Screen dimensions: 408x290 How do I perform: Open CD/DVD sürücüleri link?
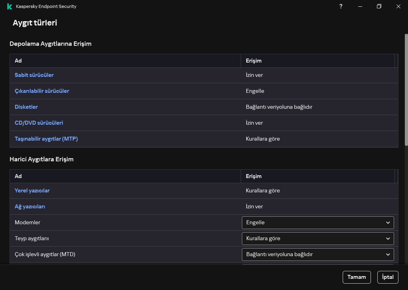point(39,123)
